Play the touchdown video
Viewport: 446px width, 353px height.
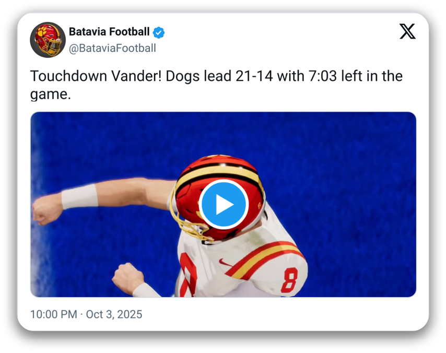(224, 205)
